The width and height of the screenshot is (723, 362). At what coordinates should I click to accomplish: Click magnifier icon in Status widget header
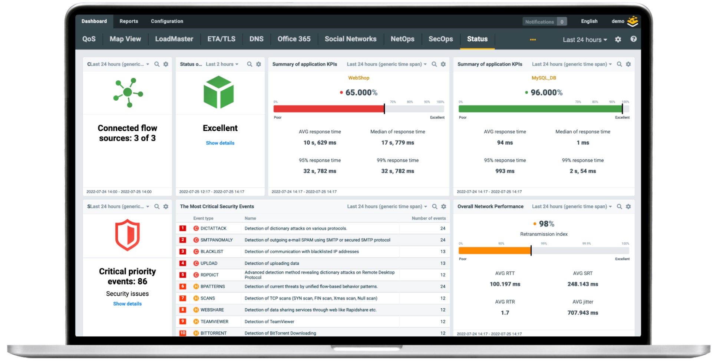[x=250, y=64]
